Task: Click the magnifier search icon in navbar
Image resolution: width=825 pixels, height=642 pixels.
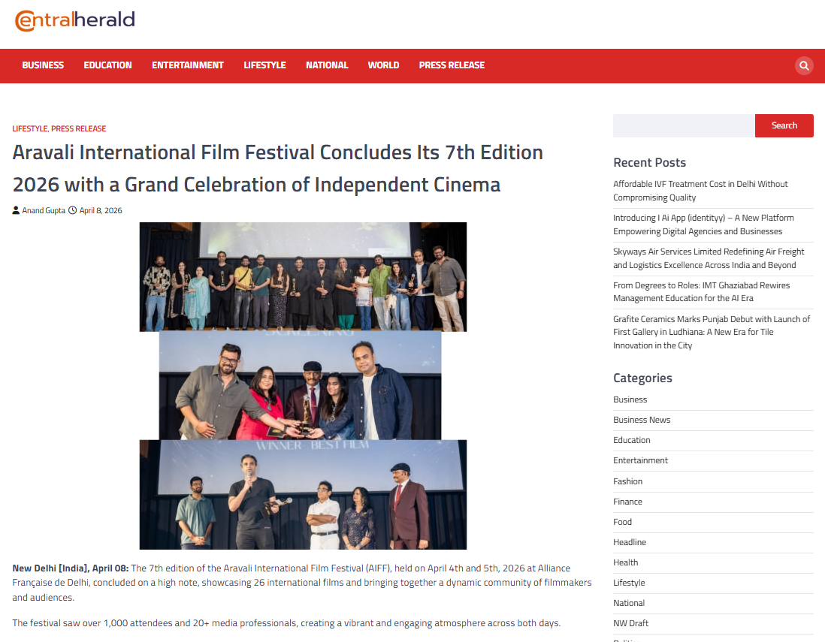Action: click(x=804, y=65)
